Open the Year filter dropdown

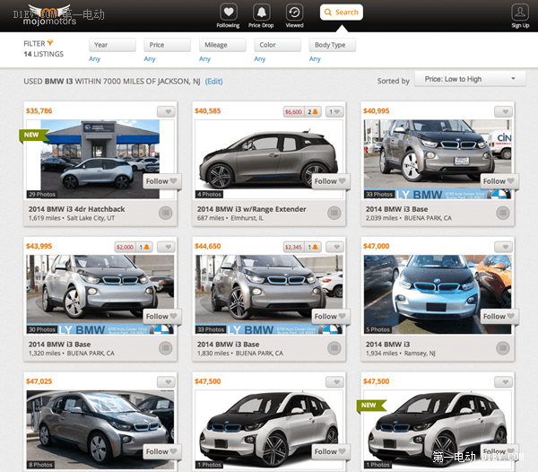tap(113, 45)
